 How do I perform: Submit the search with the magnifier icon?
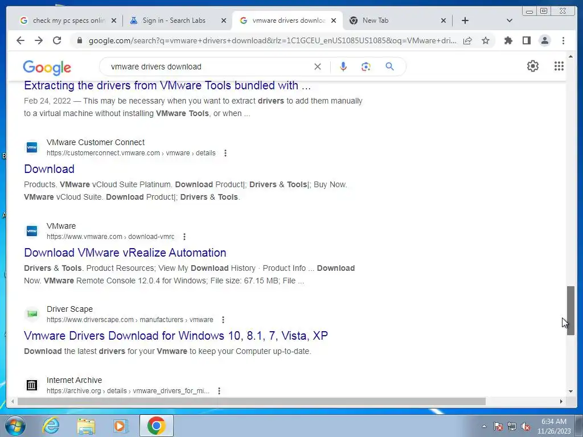click(389, 67)
